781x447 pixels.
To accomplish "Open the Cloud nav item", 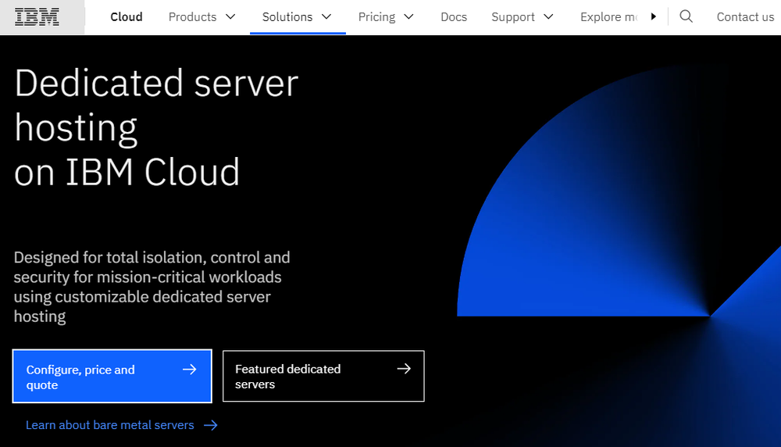I will pos(127,17).
